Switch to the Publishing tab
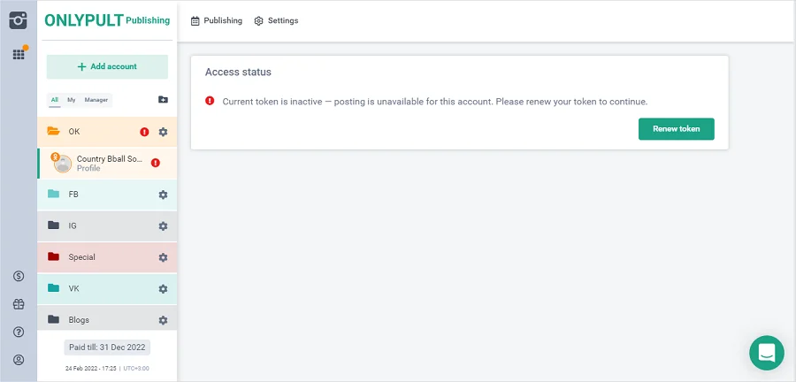The image size is (796, 382). point(217,20)
